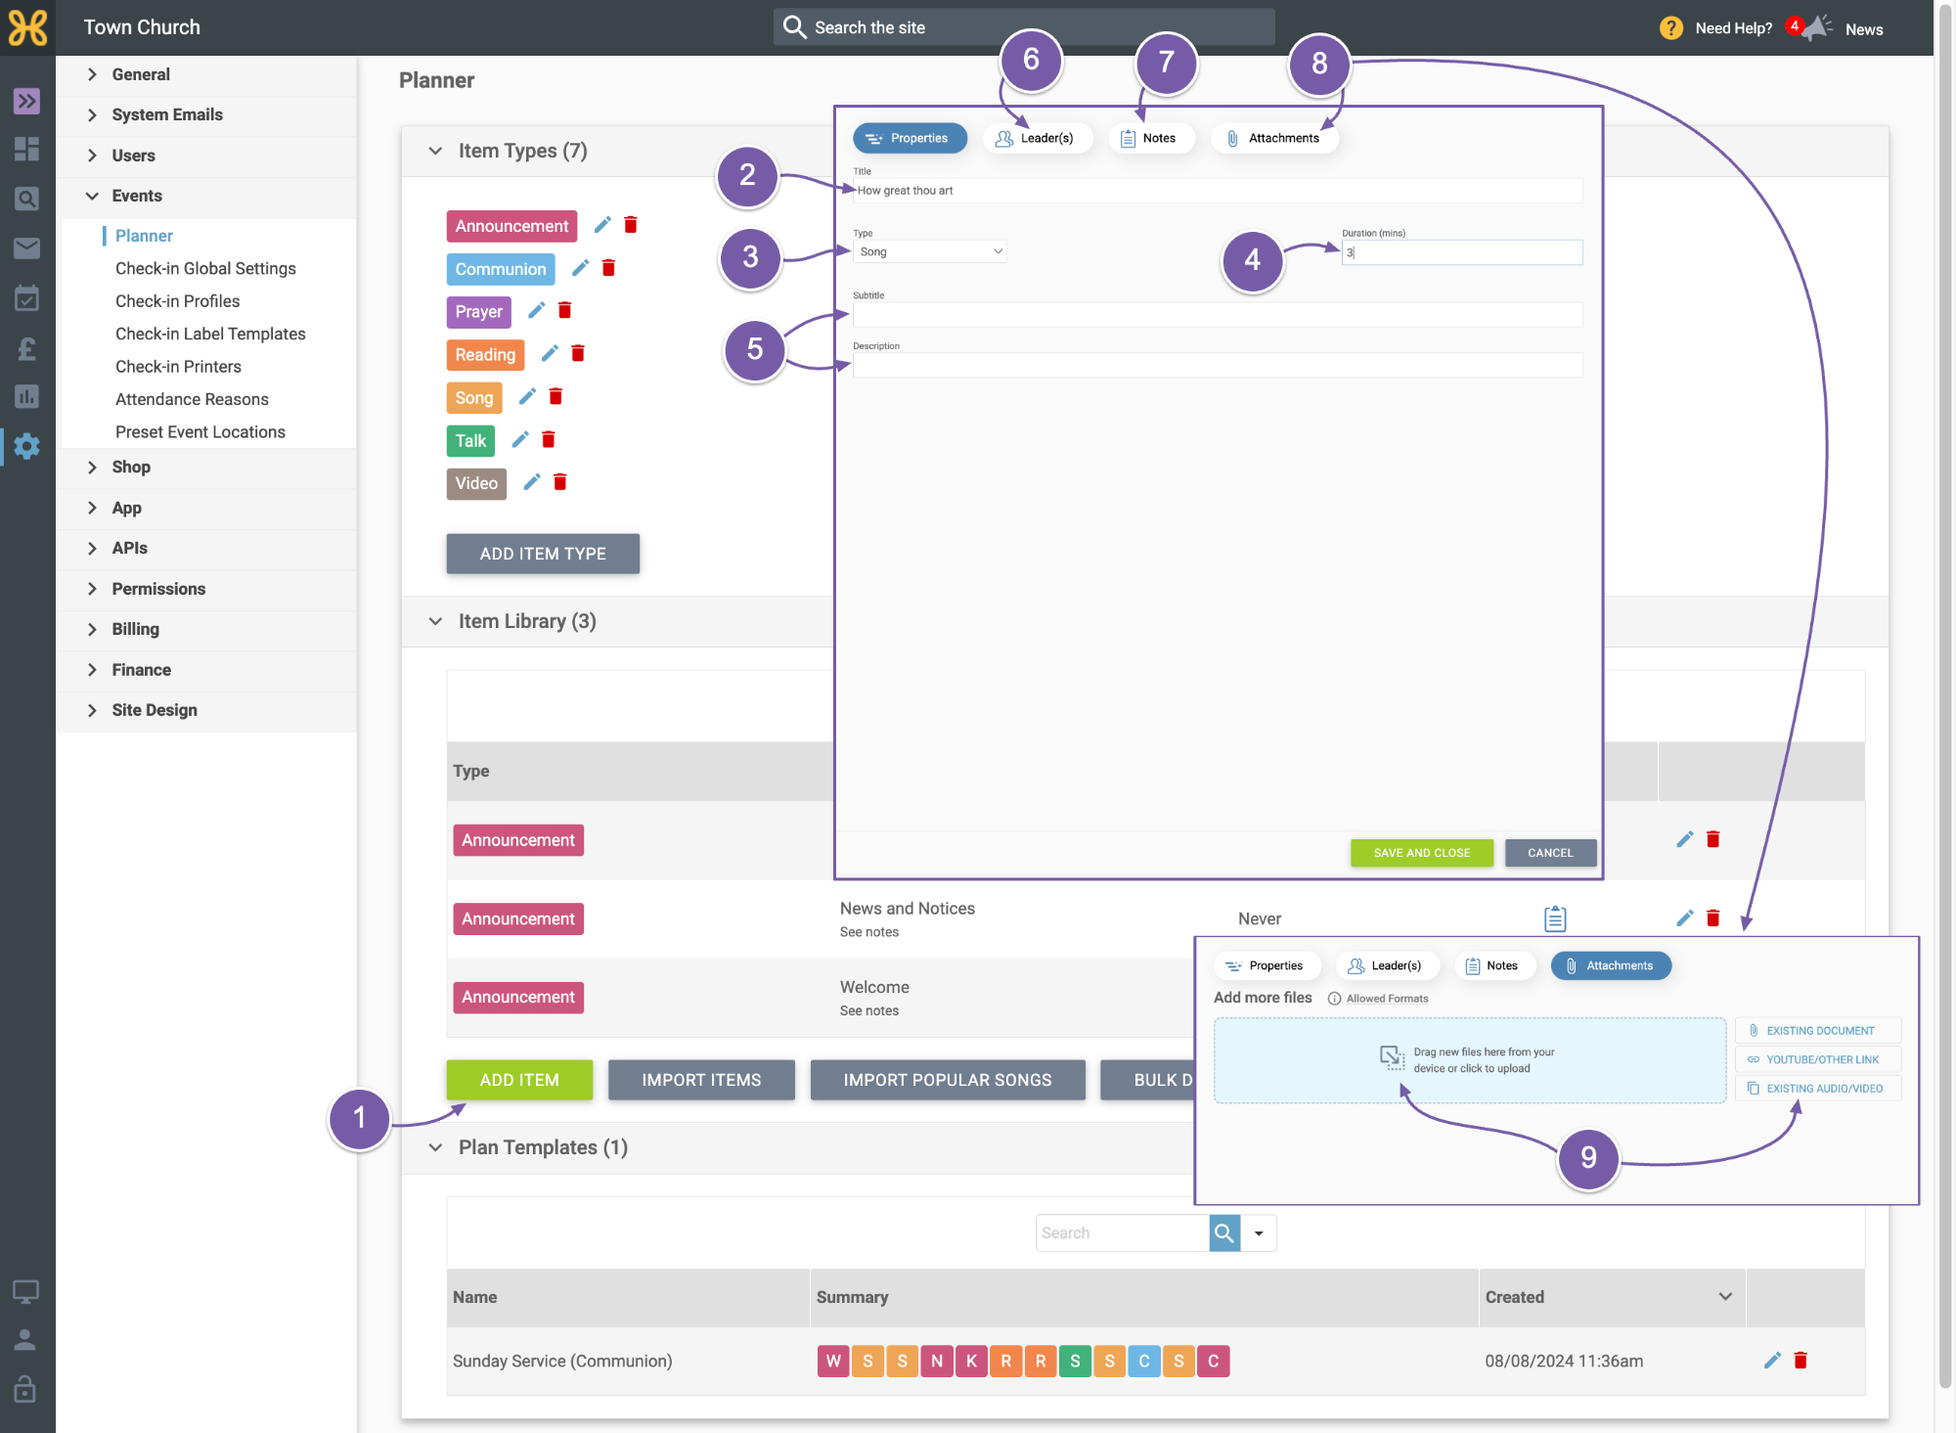Delete the Sunday Service (Communion) template
Screen dimensions: 1956x1433
pyautogui.click(x=1800, y=1361)
